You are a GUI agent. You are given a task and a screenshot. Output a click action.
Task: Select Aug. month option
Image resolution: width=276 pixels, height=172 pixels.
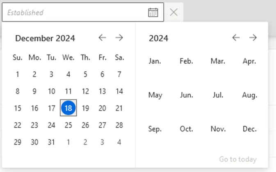pyautogui.click(x=250, y=95)
